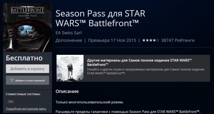Viewport: 214px width, 114px height.
Task: Click the Узнайте о других играх banner description
Action: pos(146,71)
